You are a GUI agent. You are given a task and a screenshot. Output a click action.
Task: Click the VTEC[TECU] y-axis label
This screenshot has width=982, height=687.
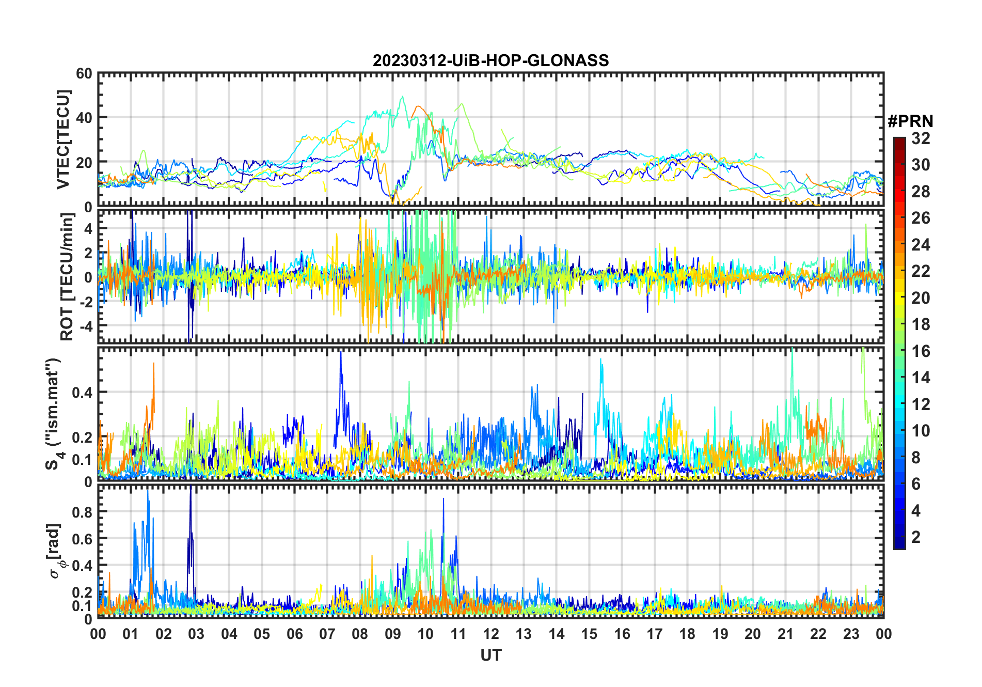click(x=63, y=139)
